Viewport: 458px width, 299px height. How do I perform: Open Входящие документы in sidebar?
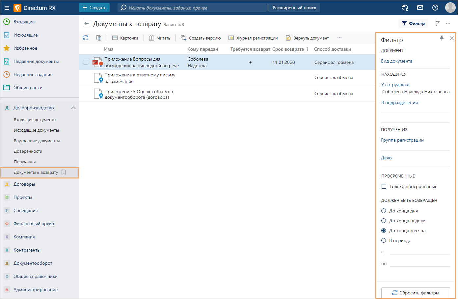35,120
